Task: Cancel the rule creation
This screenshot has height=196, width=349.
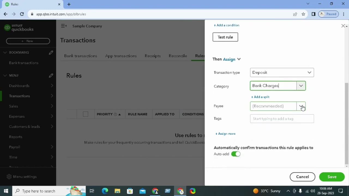Action: pos(302,177)
